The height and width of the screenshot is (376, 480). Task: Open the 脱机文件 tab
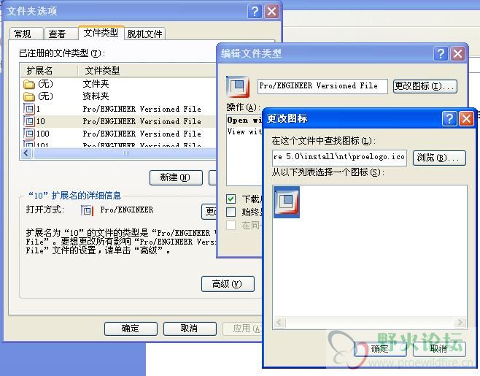(x=144, y=34)
